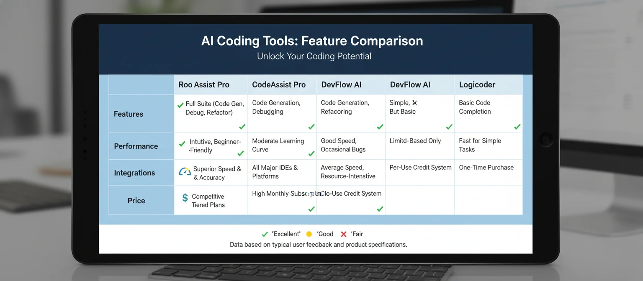Select the Logicoder column header
This screenshot has width=643, height=281.
tap(477, 84)
